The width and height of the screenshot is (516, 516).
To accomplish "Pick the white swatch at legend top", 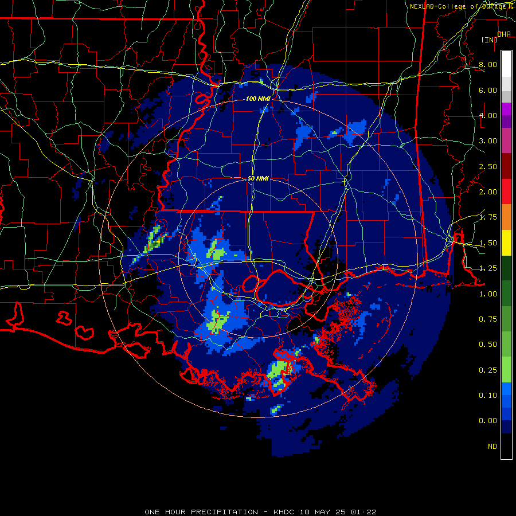I will [x=506, y=64].
